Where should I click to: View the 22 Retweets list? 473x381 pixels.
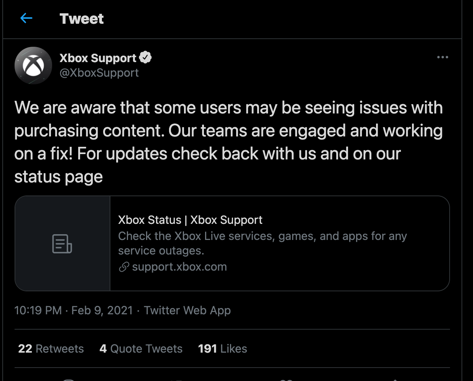51,349
